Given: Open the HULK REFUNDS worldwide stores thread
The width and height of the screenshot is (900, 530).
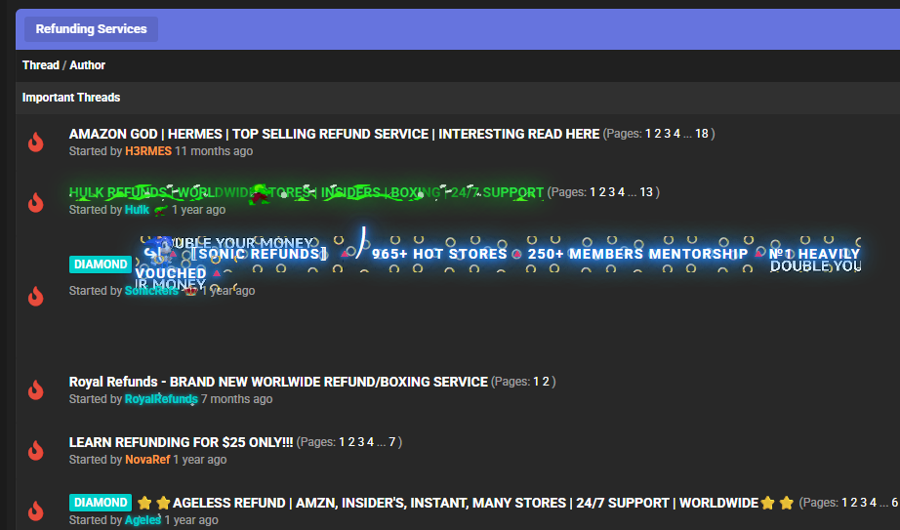Looking at the screenshot, I should pos(306,192).
